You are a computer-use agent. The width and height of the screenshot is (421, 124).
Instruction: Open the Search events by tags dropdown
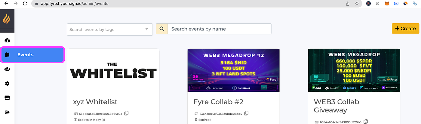pos(110,29)
